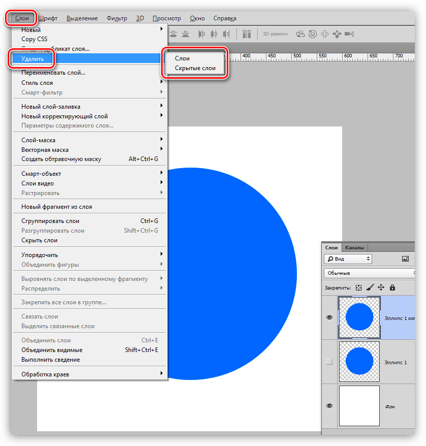Select the 3D roll tool icon
The height and width of the screenshot is (446, 426).
point(313,34)
